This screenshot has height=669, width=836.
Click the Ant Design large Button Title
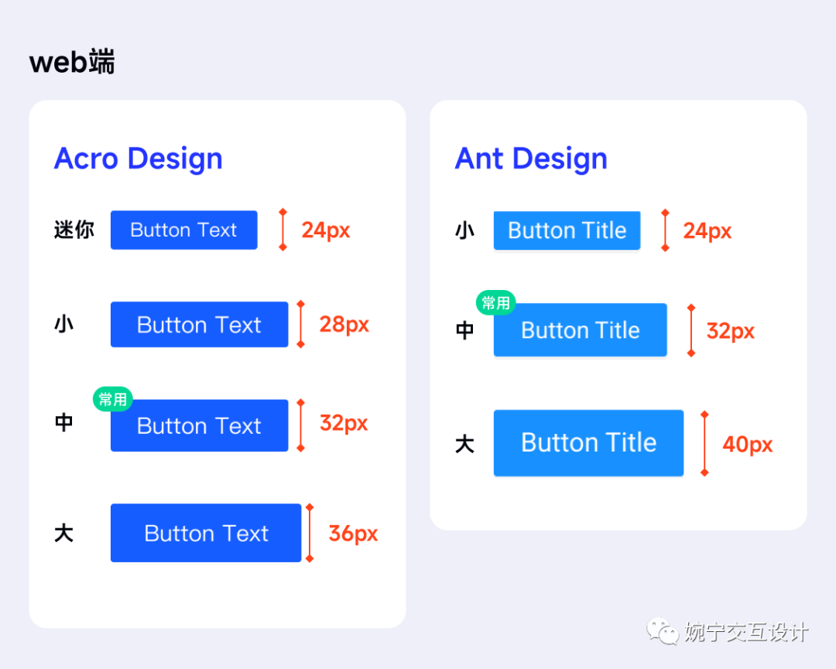pyautogui.click(x=588, y=442)
